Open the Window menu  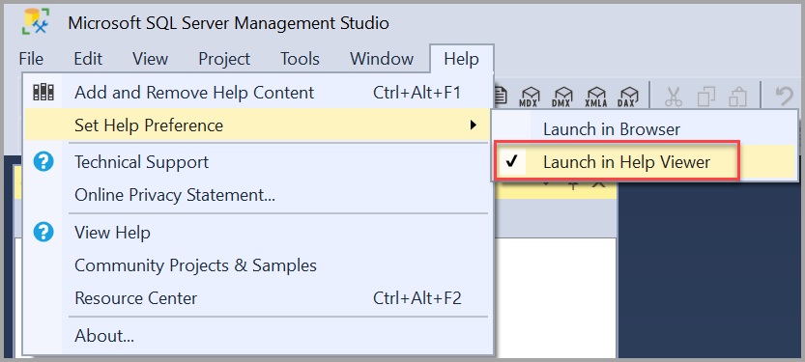(x=382, y=59)
